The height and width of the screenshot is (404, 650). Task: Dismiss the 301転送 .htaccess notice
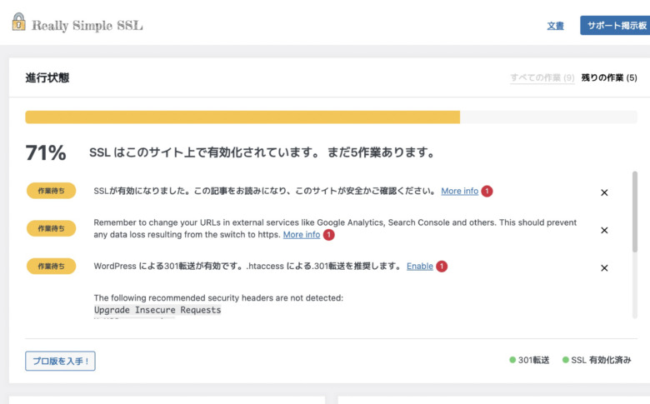(604, 268)
